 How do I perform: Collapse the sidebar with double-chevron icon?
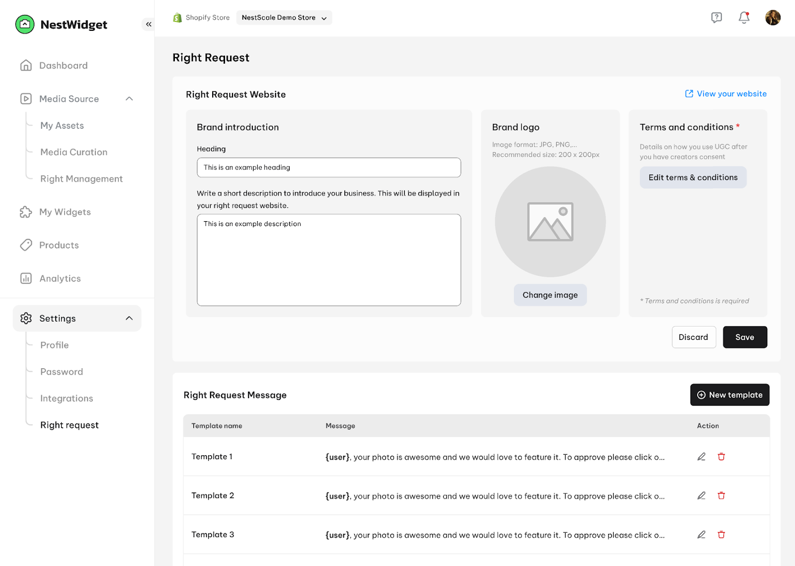[x=149, y=24]
